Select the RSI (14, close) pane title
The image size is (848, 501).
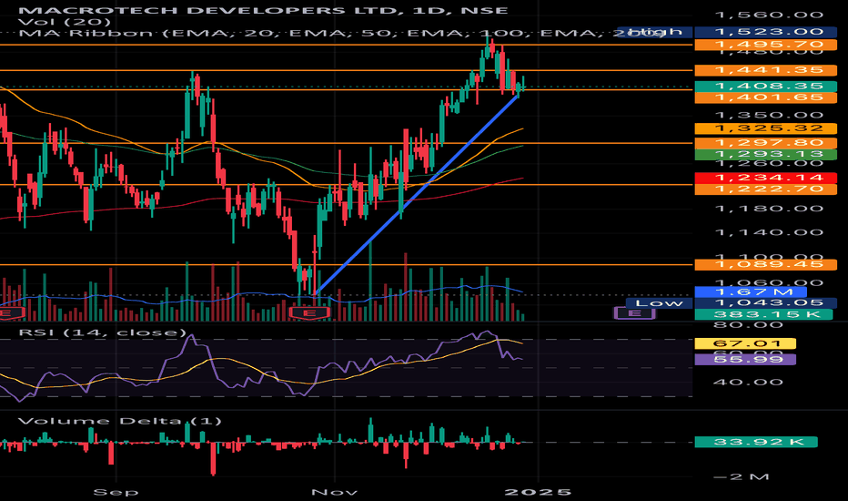click(x=102, y=332)
